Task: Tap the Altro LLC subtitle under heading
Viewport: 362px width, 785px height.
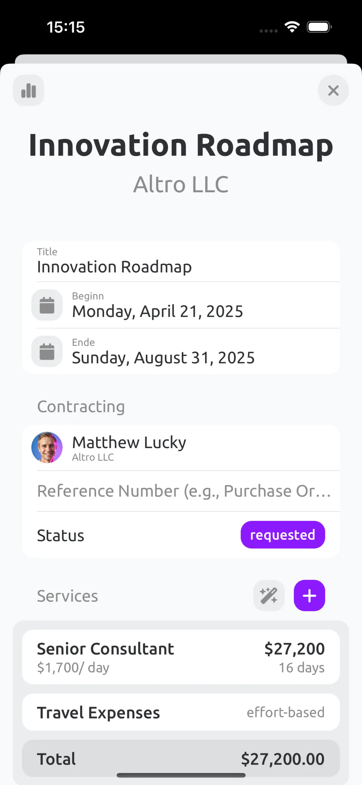Action: 181,185
